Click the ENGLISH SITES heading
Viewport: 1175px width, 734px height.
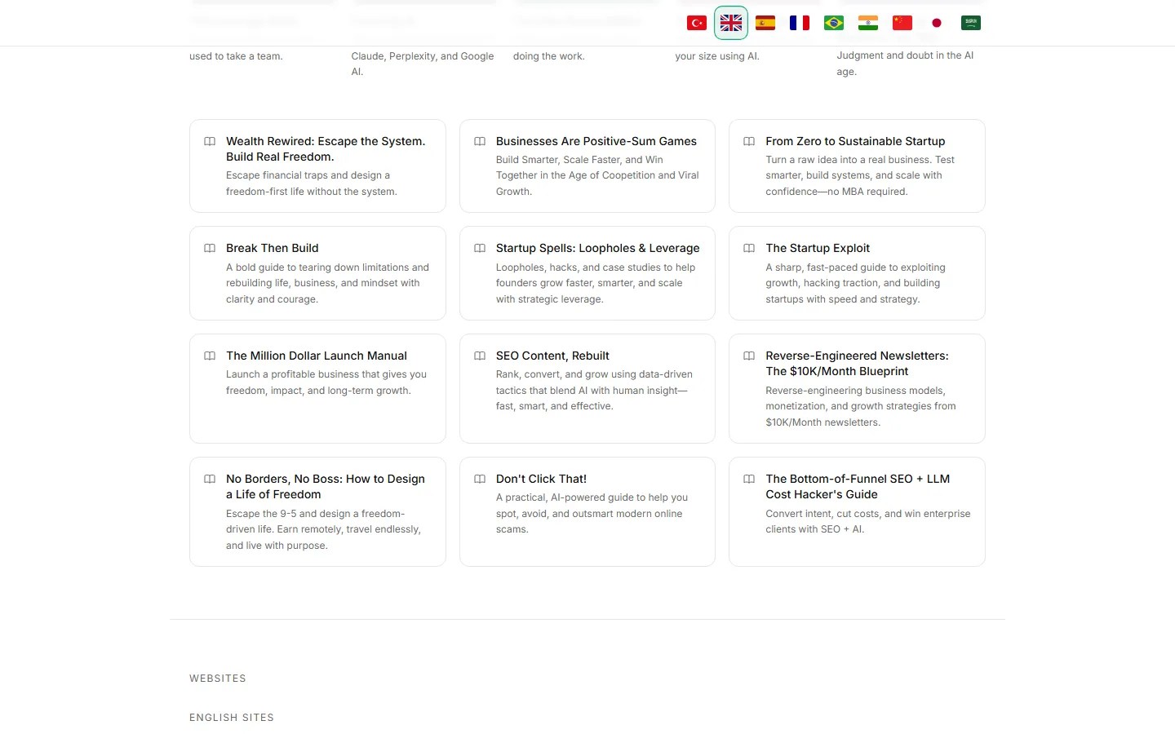tap(232, 718)
